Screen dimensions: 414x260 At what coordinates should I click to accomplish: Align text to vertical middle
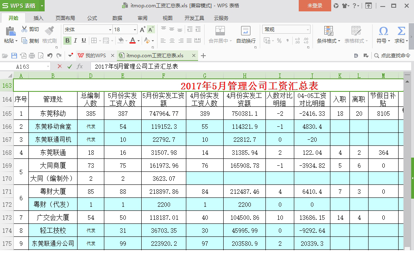pyautogui.click(x=172, y=29)
